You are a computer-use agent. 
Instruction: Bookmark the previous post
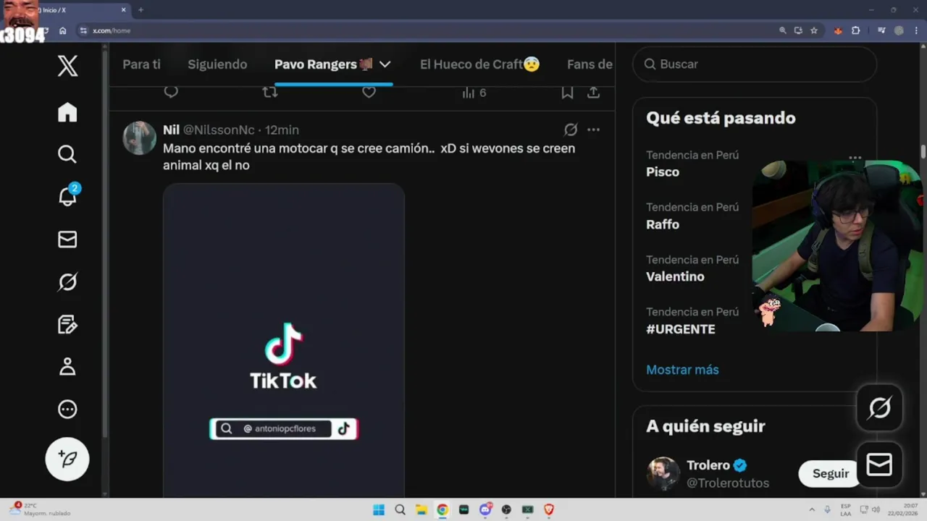pos(568,93)
